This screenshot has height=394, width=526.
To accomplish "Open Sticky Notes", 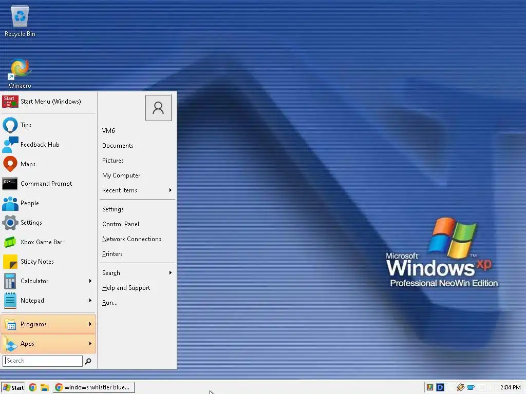I will pos(49,261).
